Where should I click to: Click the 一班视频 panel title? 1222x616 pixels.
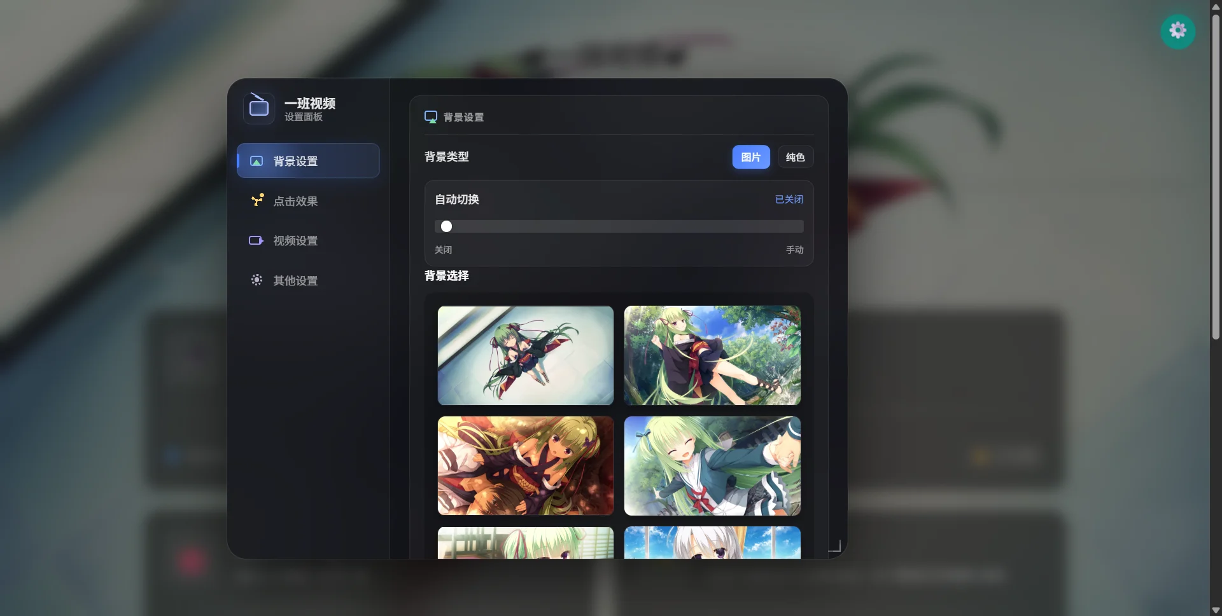(310, 103)
